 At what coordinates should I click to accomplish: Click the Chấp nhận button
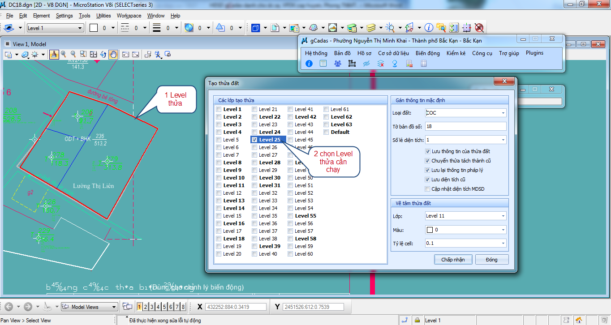pyautogui.click(x=453, y=260)
